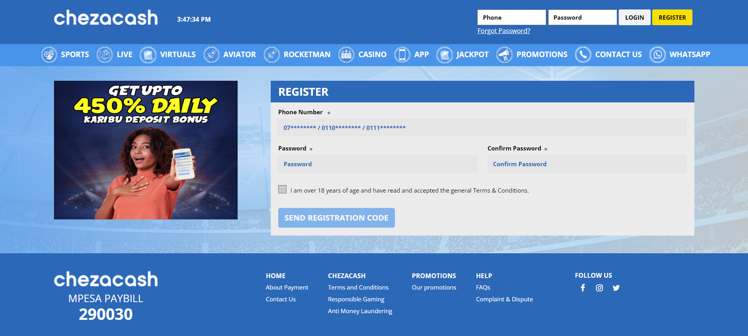
Task: Click the Virtuals nav icon
Action: pyautogui.click(x=148, y=55)
